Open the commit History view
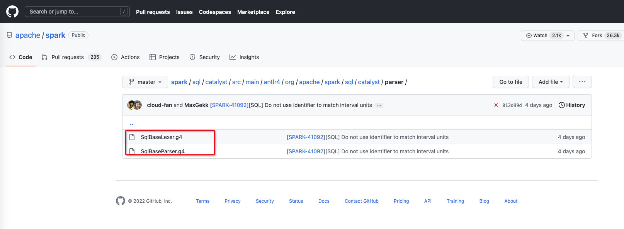Image resolution: width=624 pixels, height=229 pixels. (572, 105)
